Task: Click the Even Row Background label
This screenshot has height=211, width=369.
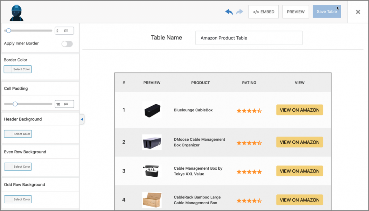Action: pos(25,152)
